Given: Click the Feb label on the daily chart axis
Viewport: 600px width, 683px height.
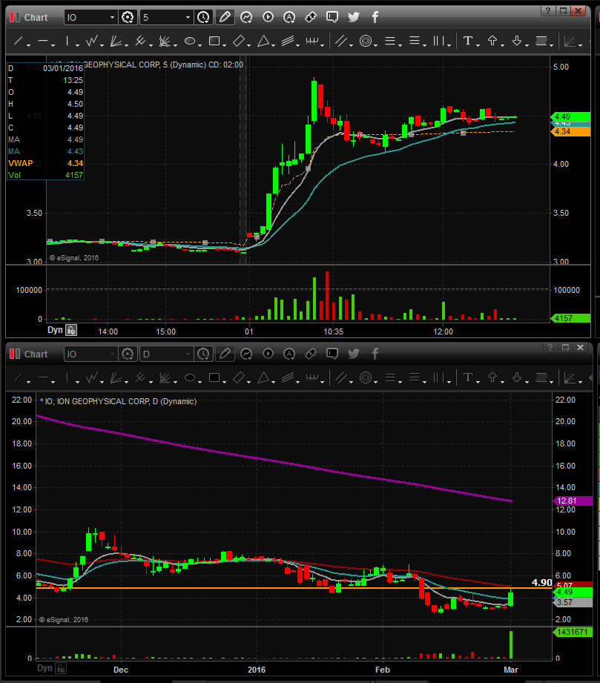Looking at the screenshot, I should pos(383,670).
